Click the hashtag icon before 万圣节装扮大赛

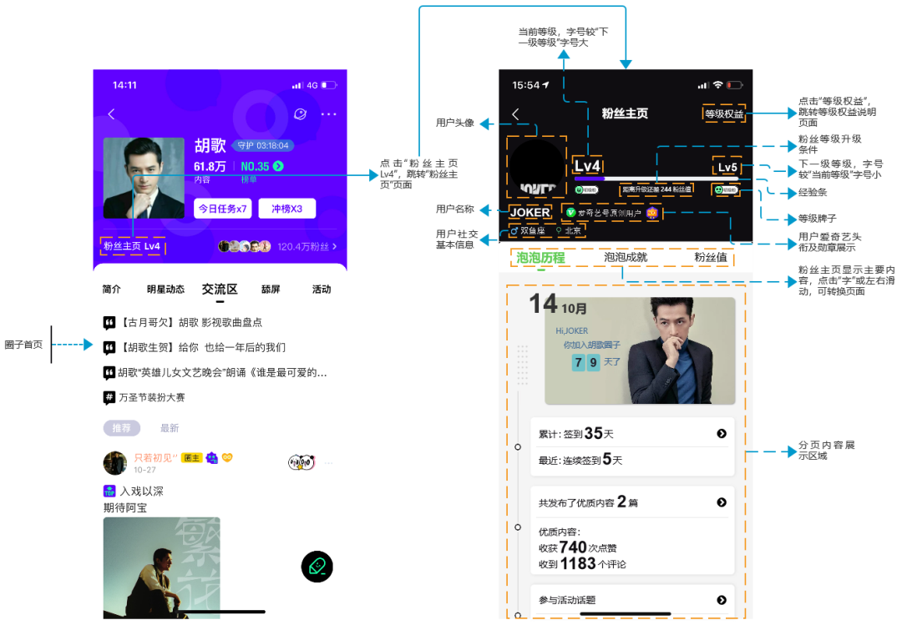click(109, 398)
